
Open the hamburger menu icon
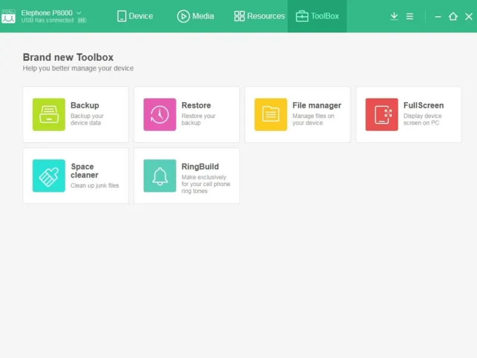coord(410,16)
